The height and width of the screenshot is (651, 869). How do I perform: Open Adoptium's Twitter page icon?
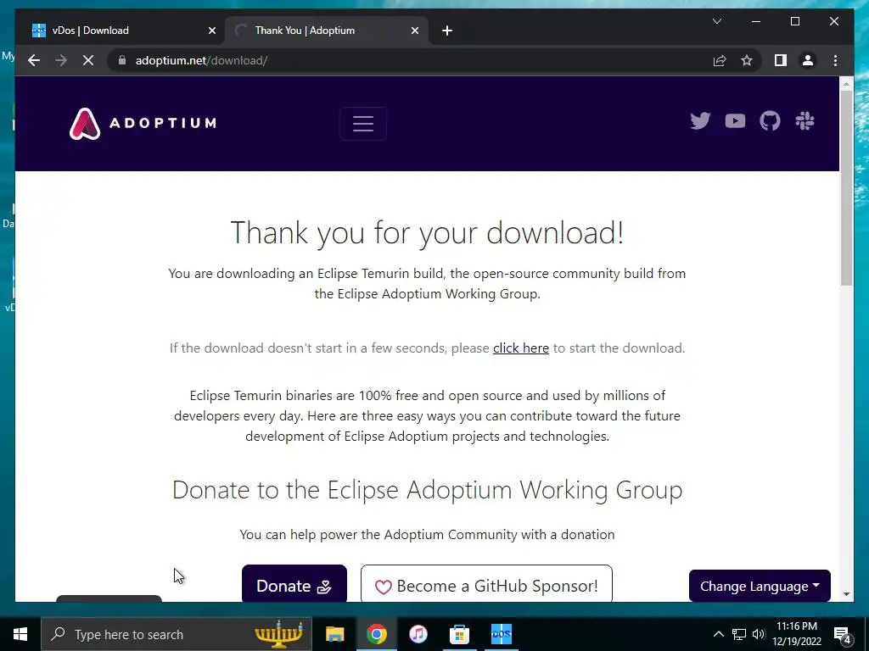coord(700,120)
